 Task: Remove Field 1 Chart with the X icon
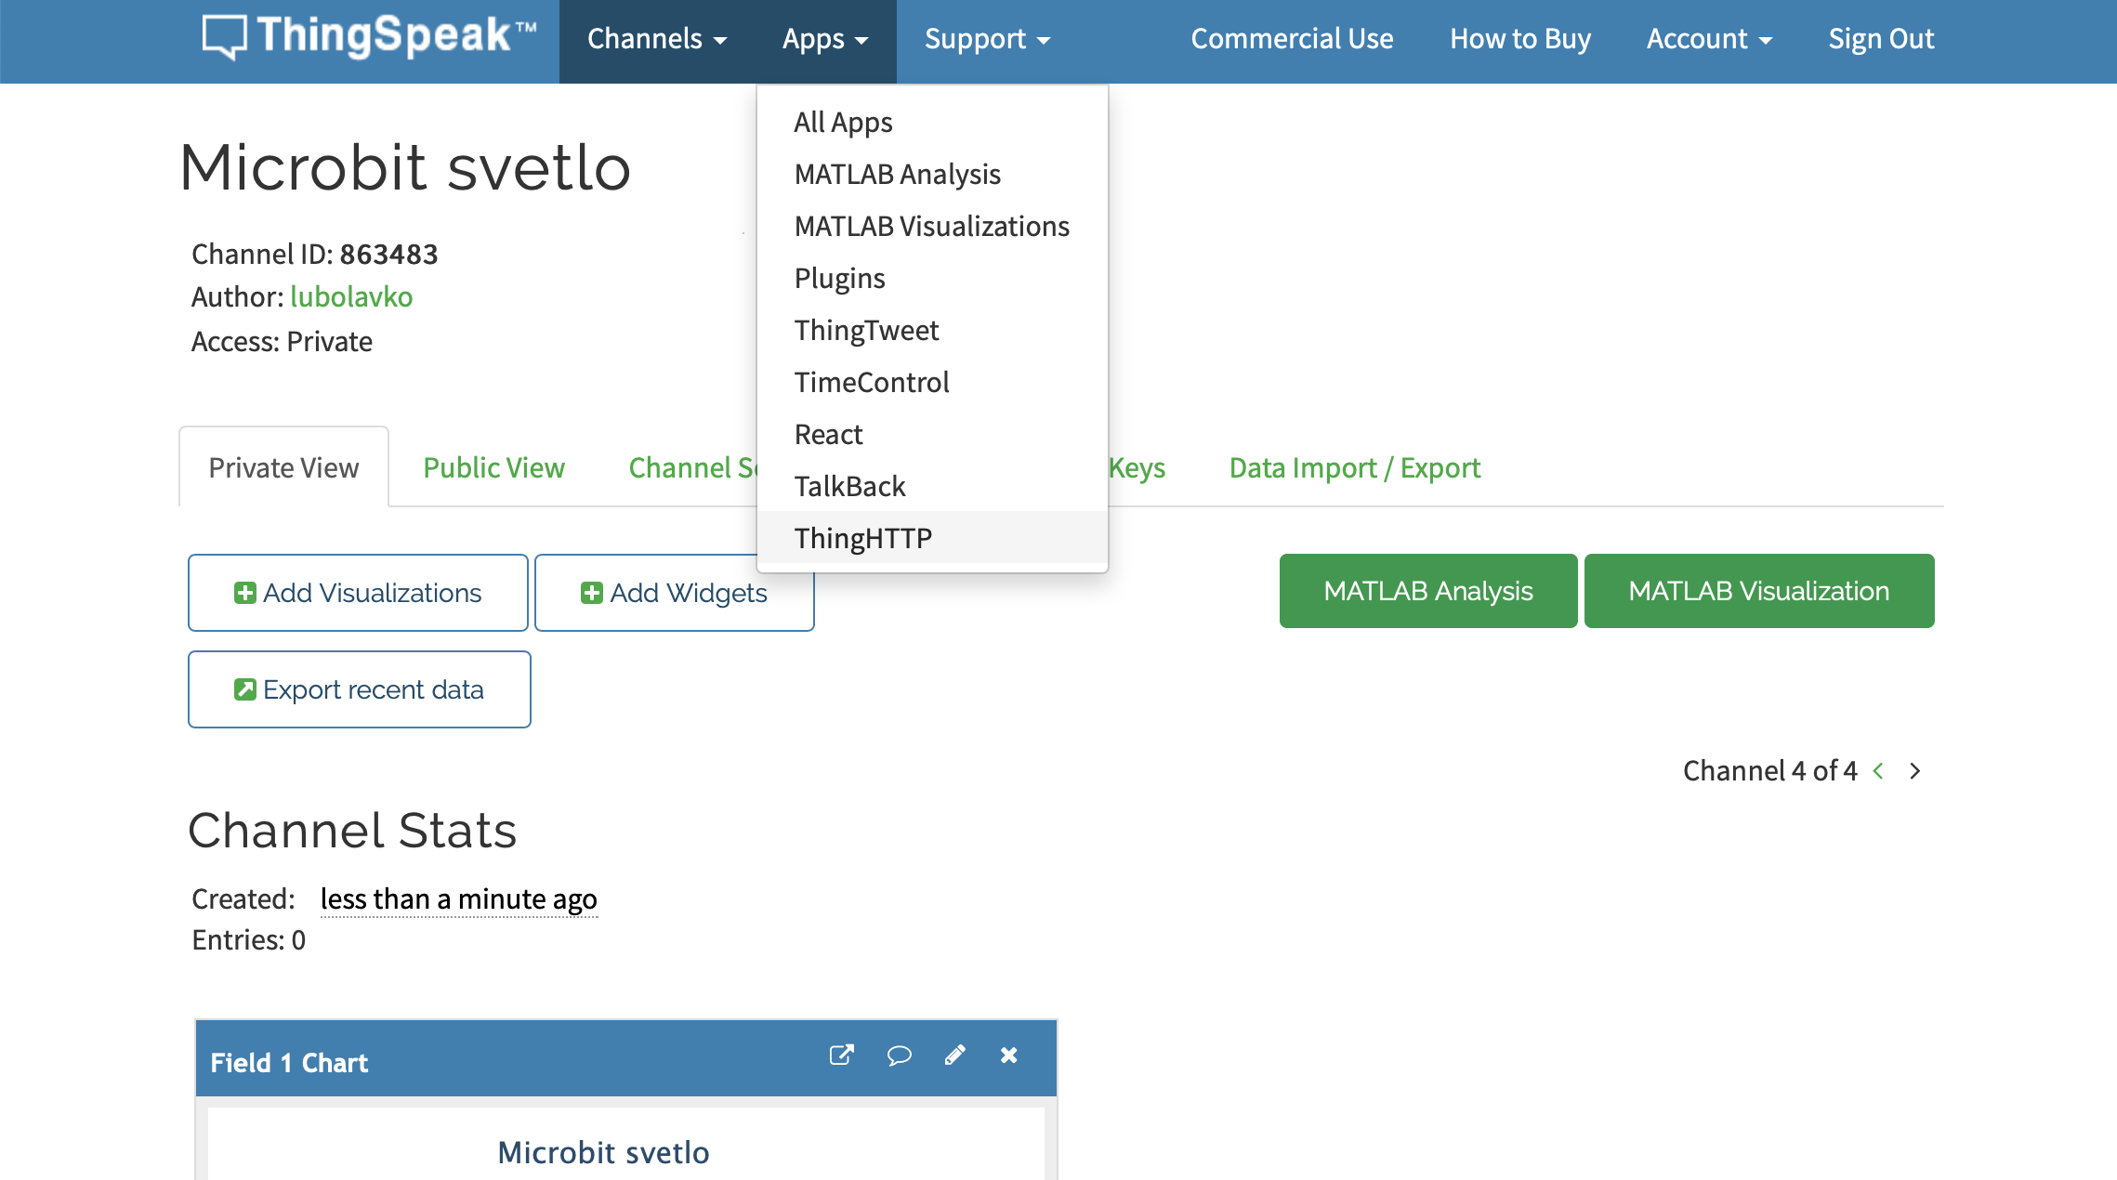pos(1009,1055)
